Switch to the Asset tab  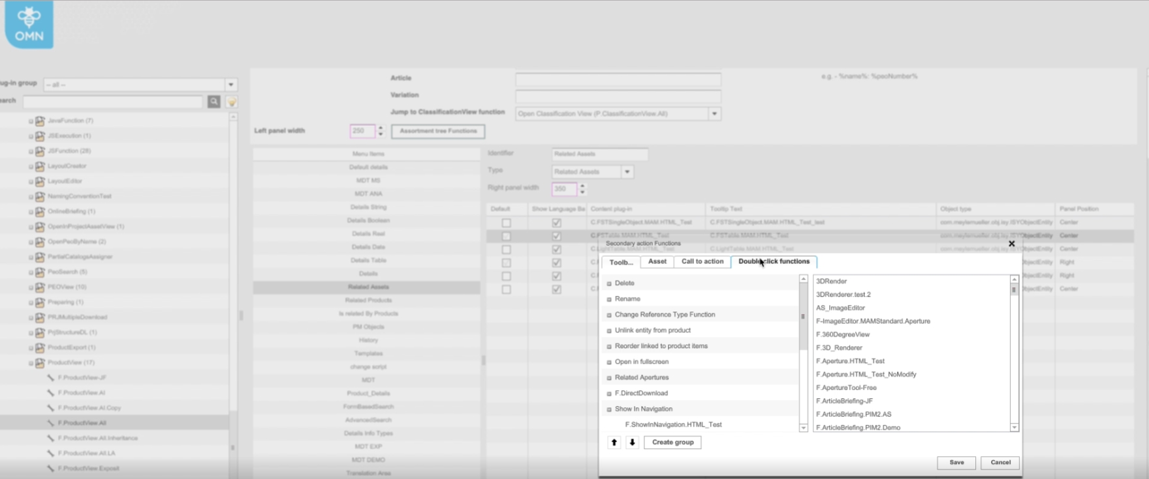pos(657,261)
